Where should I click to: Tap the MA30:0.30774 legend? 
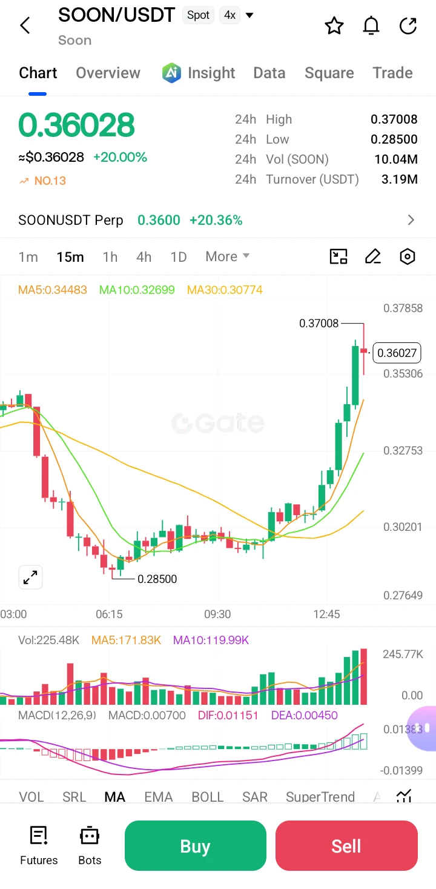click(225, 290)
